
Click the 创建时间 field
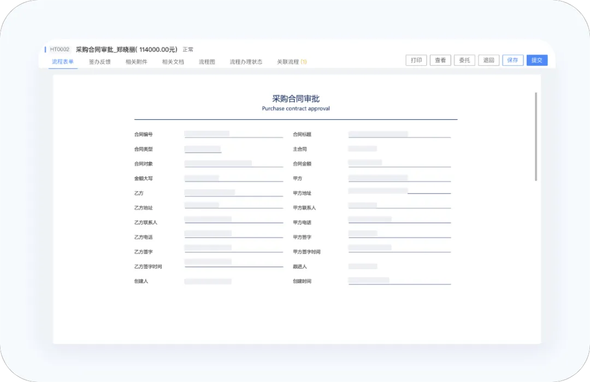click(399, 281)
